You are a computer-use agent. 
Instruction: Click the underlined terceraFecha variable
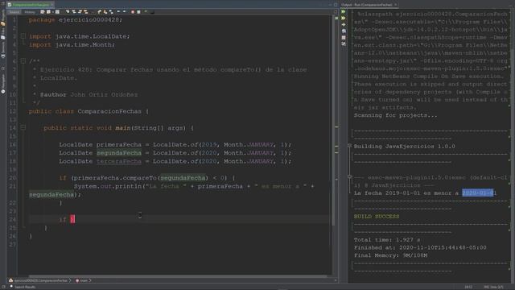click(119, 161)
